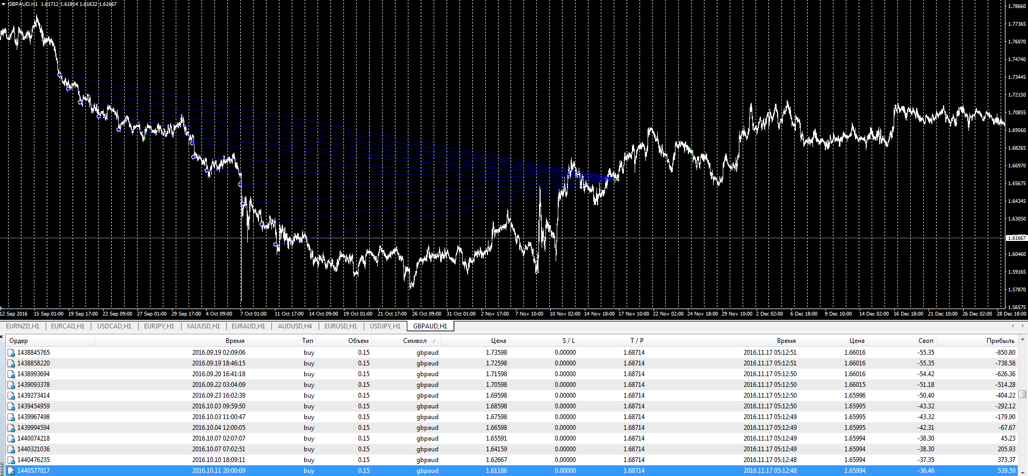
Task: Click the icon of highlighted order 1440577817
Action: point(11,471)
